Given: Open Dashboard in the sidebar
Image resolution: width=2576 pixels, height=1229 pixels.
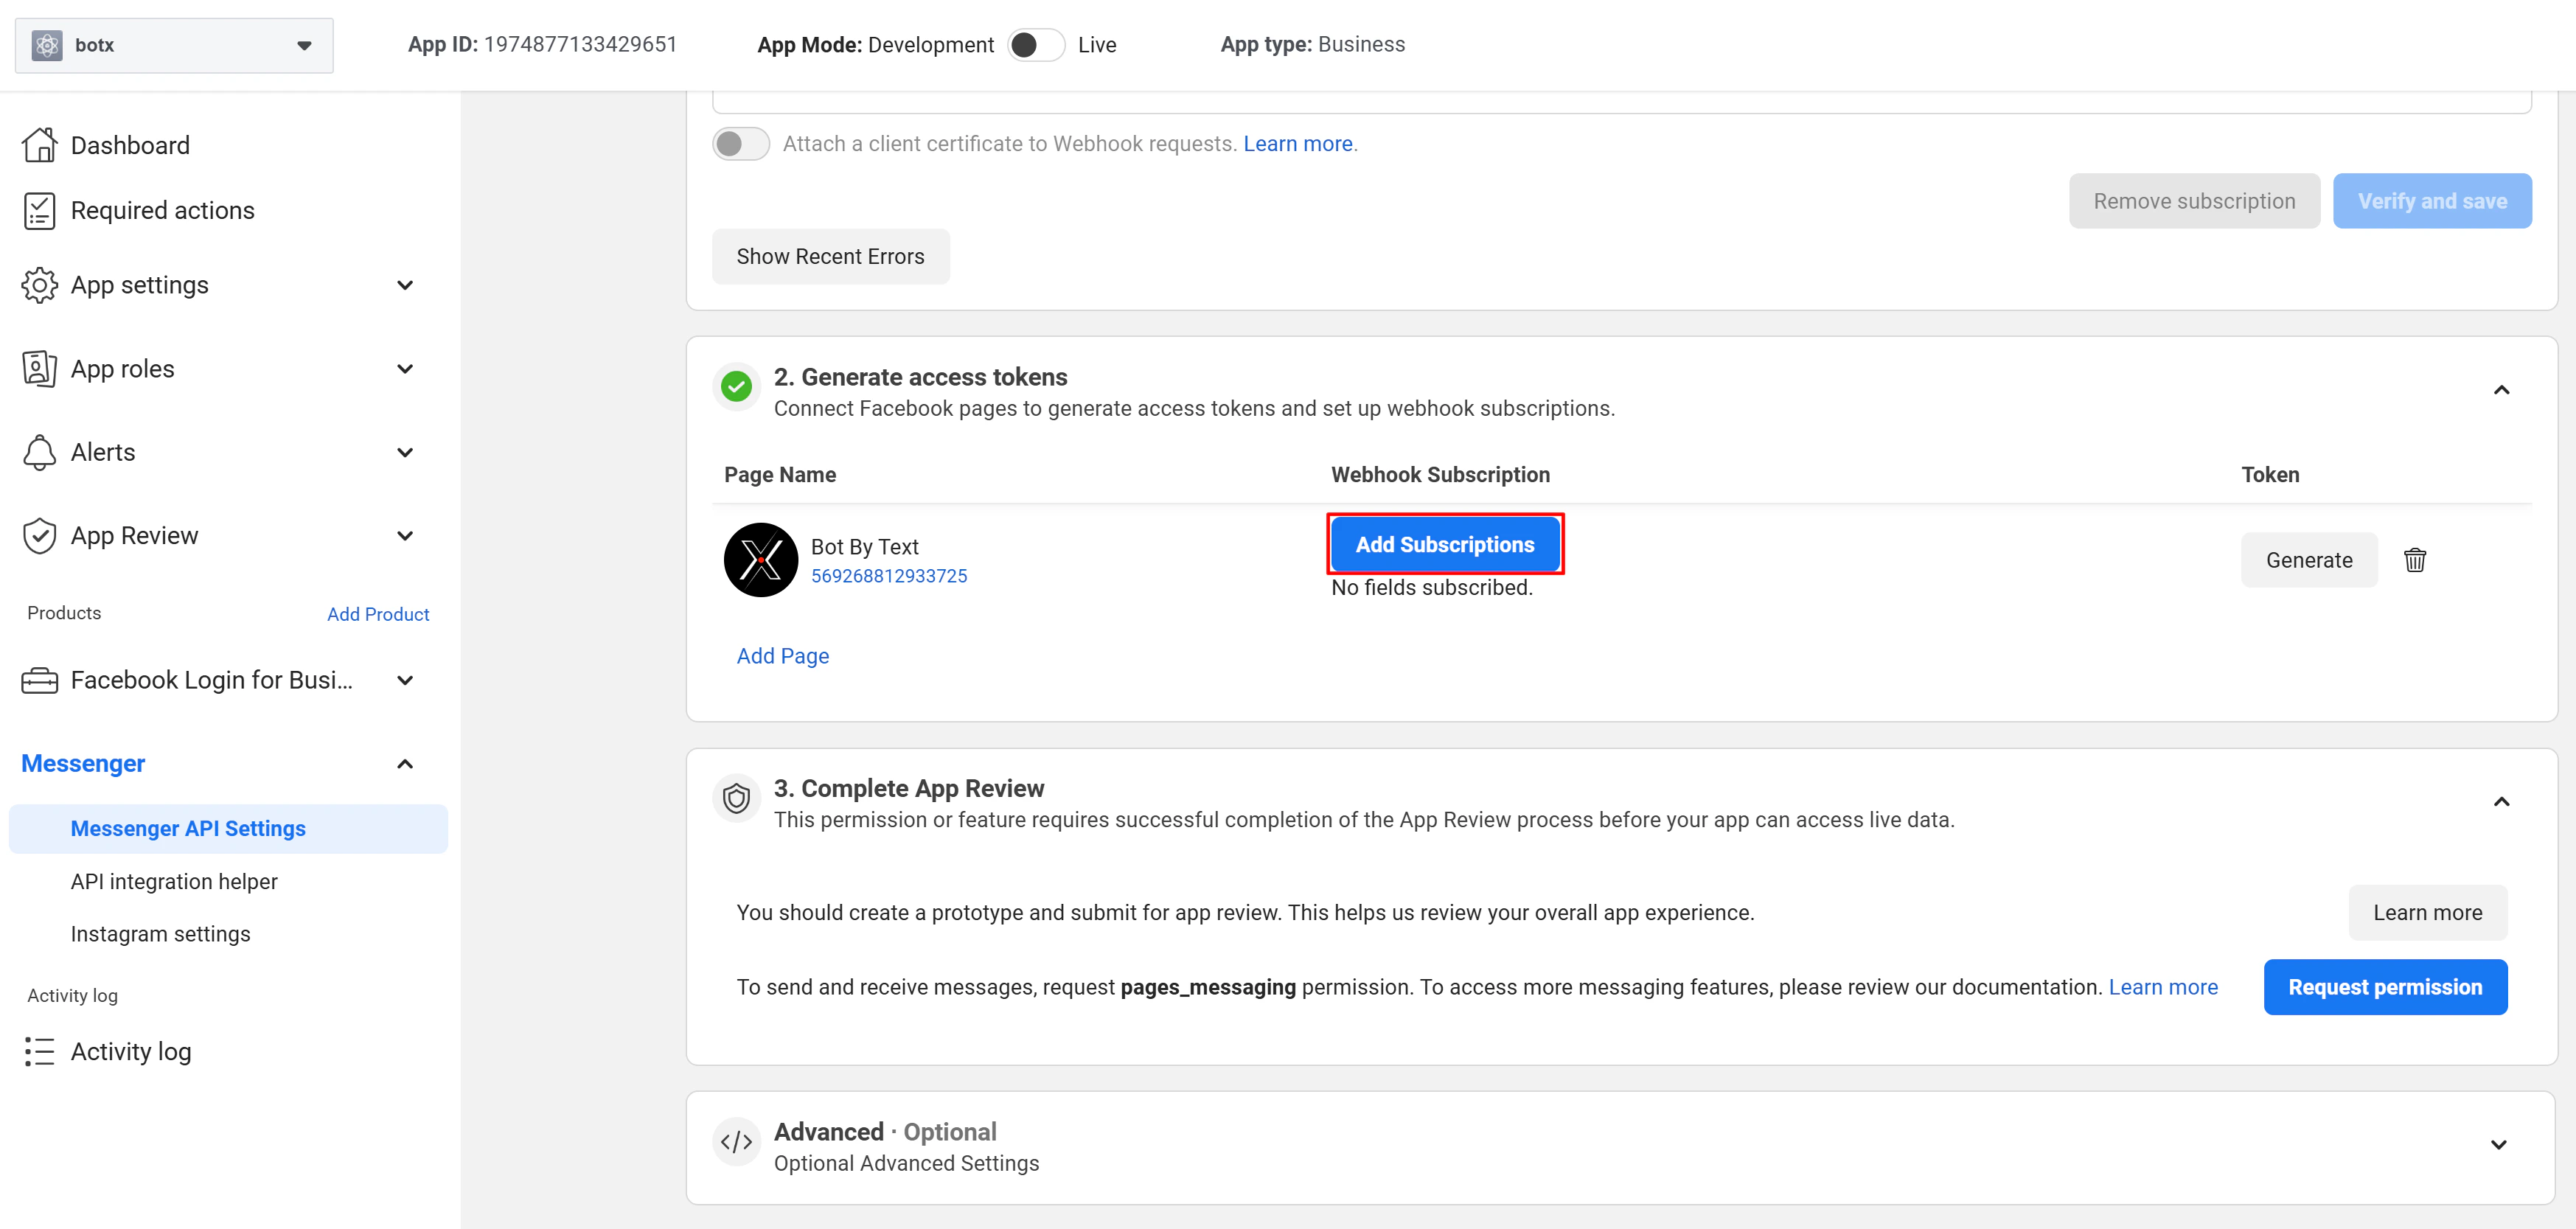Looking at the screenshot, I should click(130, 145).
